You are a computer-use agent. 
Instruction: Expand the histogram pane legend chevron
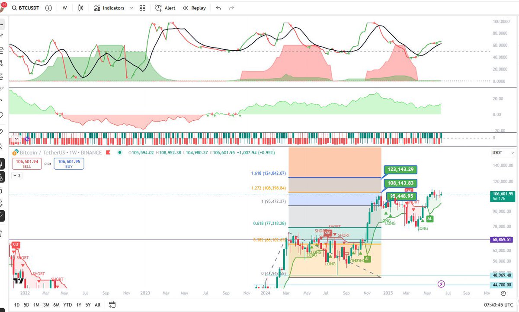16,139
